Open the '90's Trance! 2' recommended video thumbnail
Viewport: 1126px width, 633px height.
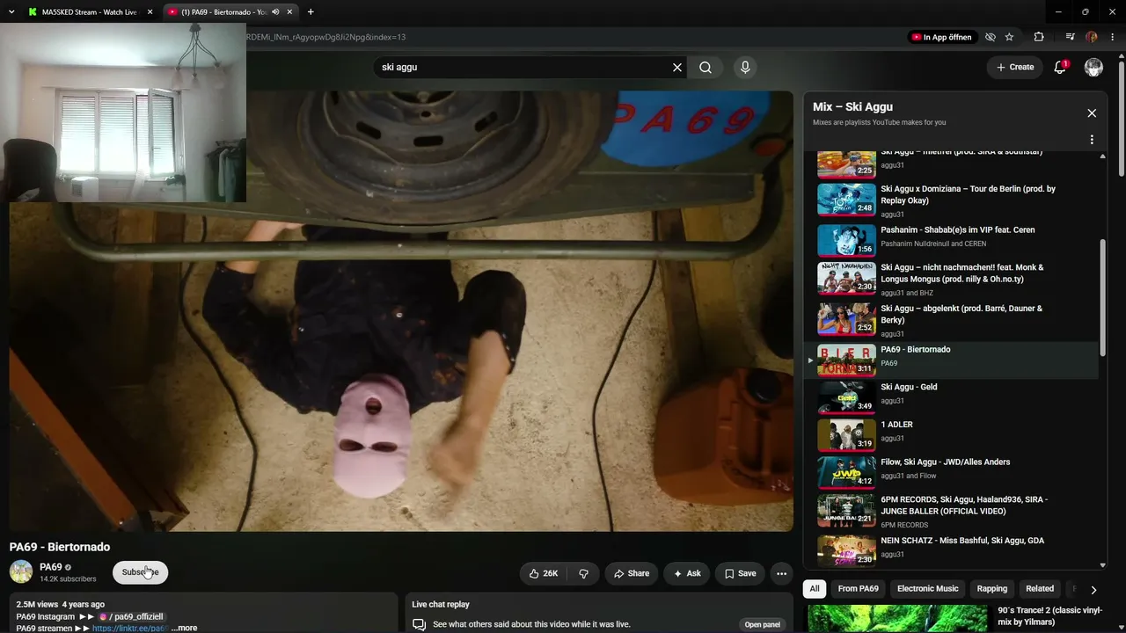click(x=897, y=619)
